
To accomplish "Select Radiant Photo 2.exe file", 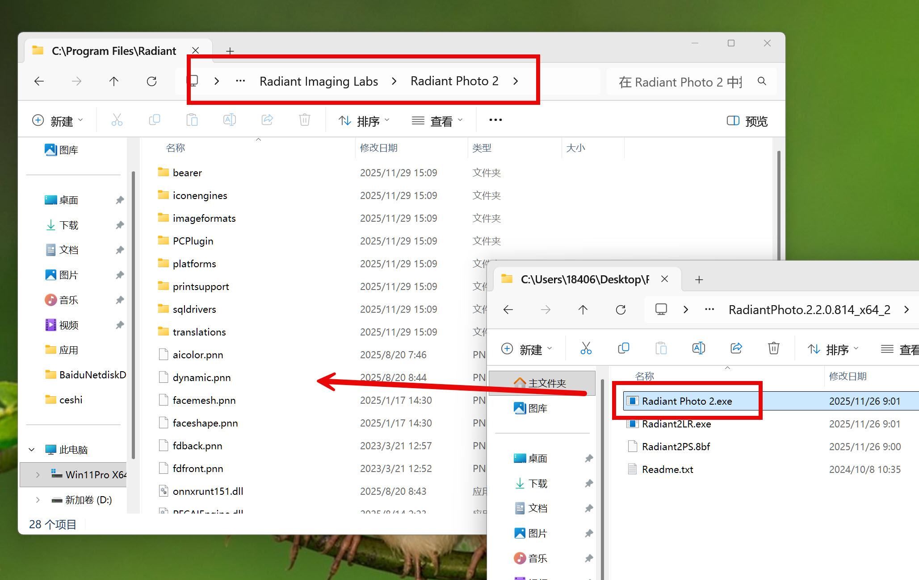I will point(687,401).
